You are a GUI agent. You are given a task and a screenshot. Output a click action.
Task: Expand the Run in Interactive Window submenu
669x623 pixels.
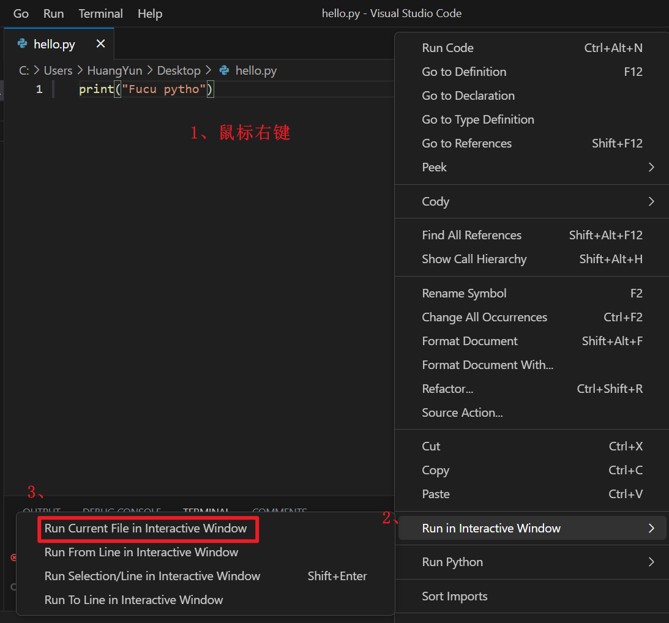point(651,528)
